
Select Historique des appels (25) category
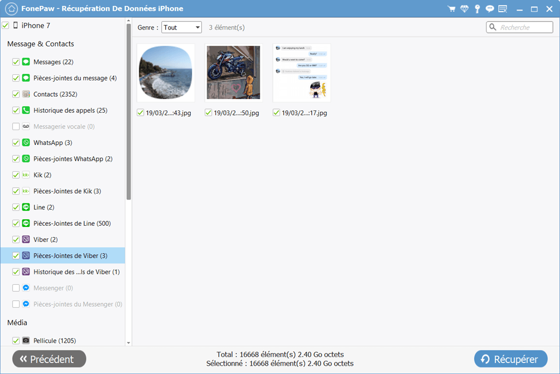(63, 110)
